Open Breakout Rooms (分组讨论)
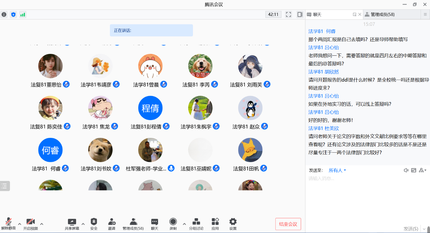Viewport: 430px width, 233px height. (196, 224)
